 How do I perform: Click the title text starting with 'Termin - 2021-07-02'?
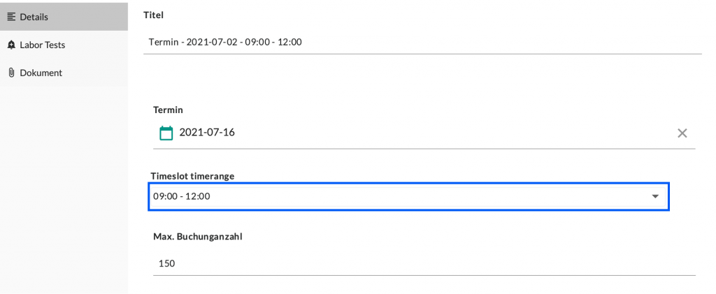coord(224,42)
